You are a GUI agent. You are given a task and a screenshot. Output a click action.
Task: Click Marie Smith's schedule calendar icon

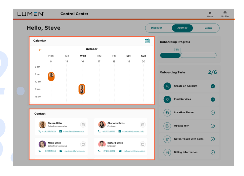click(83, 145)
